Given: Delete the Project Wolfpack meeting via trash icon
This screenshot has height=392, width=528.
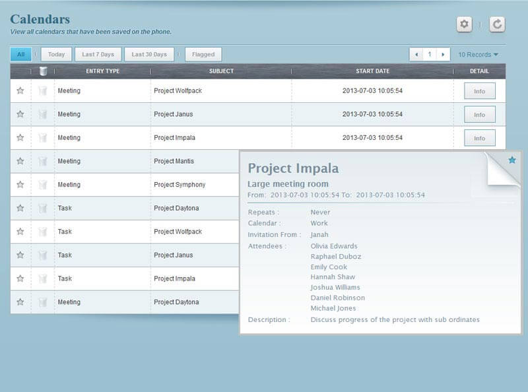Looking at the screenshot, I should pyautogui.click(x=43, y=91).
